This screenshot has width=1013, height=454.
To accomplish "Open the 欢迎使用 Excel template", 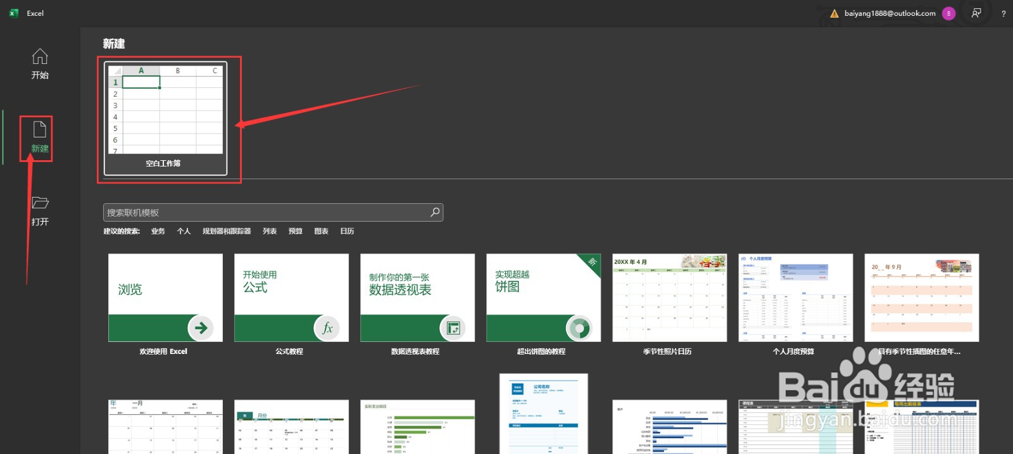I will 165,305.
